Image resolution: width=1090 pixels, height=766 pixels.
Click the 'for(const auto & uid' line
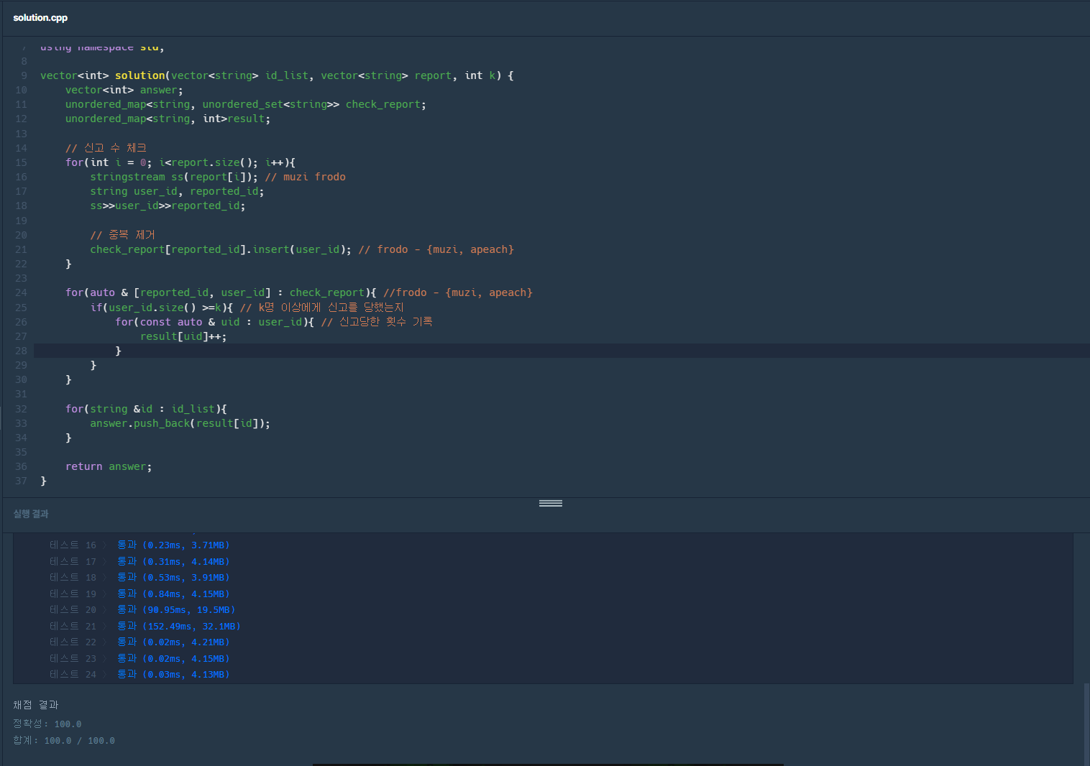click(273, 322)
